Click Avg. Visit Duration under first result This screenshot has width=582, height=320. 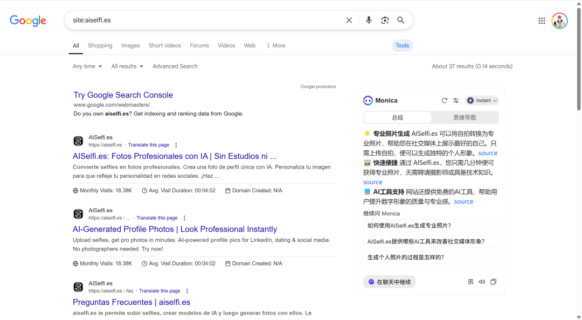tap(178, 191)
